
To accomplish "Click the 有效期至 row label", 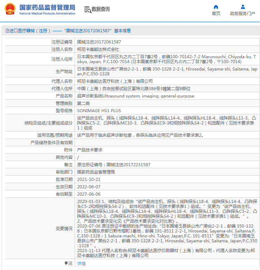I will 64,194.
